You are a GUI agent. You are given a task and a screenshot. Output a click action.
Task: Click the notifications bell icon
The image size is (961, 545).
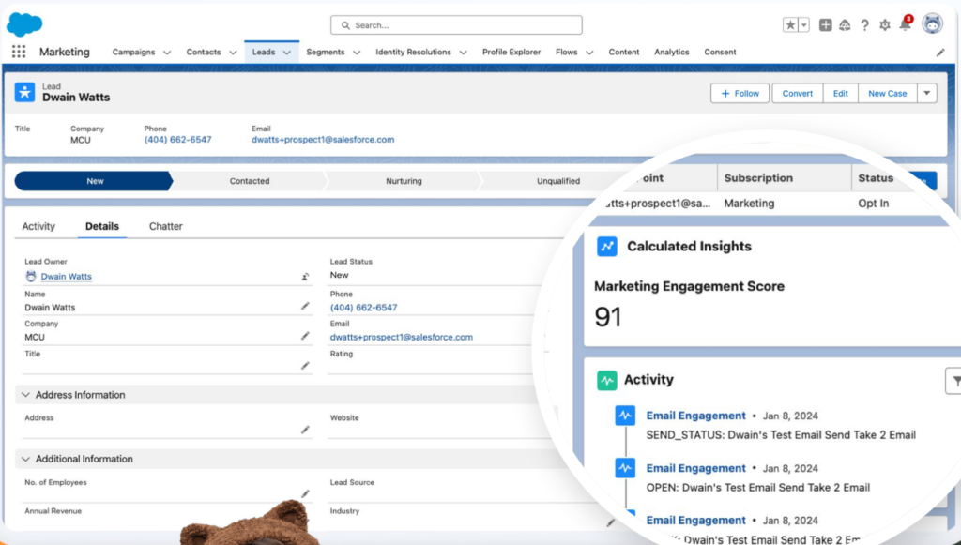click(905, 25)
